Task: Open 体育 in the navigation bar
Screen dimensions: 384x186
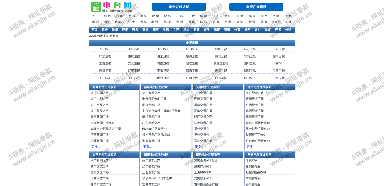Action: [x=237, y=30]
